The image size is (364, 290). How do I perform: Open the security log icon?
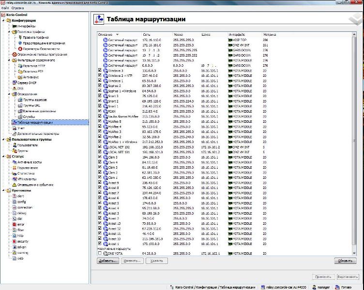15,241
